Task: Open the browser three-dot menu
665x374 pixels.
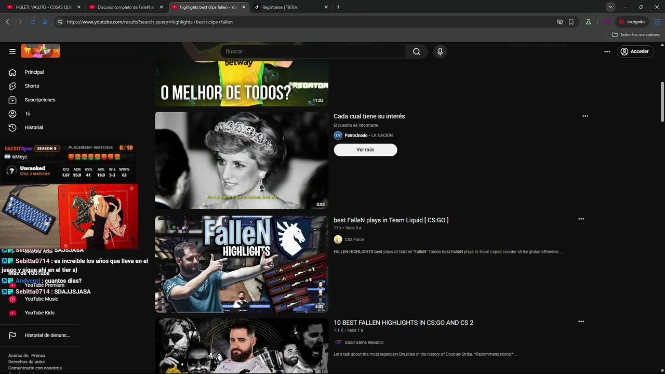Action: [x=657, y=22]
